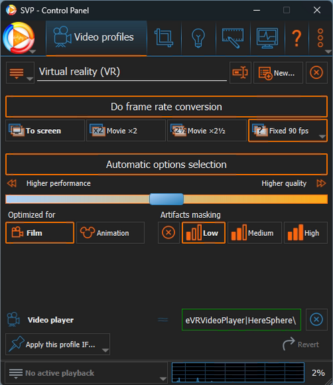Screen dimensions: 333x385
Task: Click the Virtual reality (VR) profile name field
Action: (x=132, y=72)
